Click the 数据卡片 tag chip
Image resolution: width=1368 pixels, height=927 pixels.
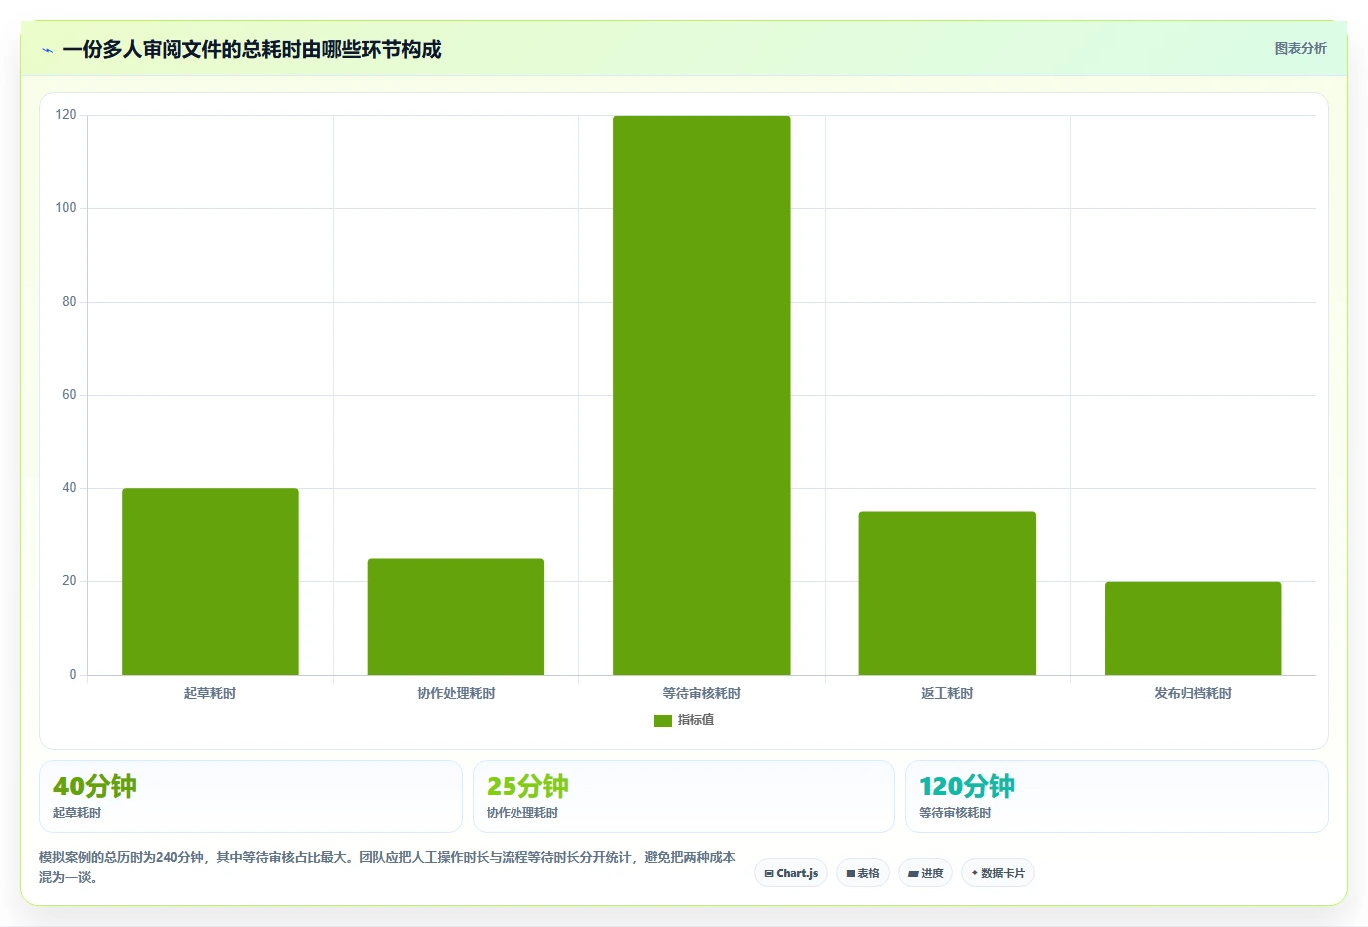click(997, 873)
